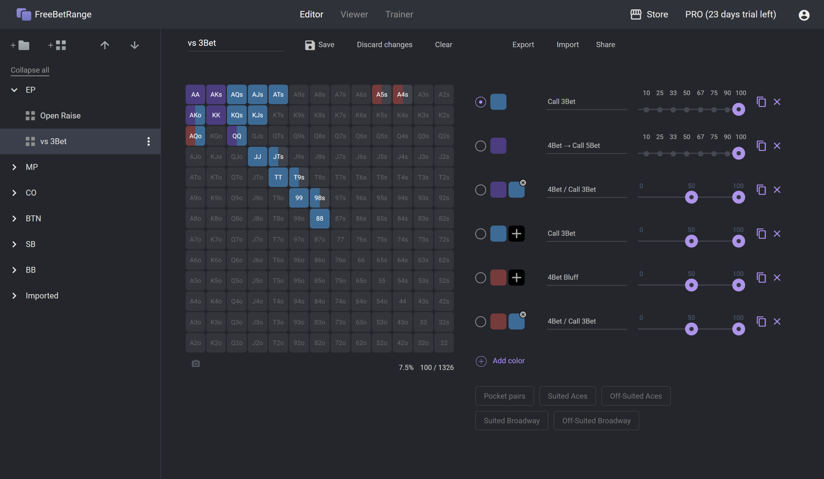This screenshot has height=479, width=824.
Task: Select the 4Bet → Call 5Bet radio button
Action: 480,146
